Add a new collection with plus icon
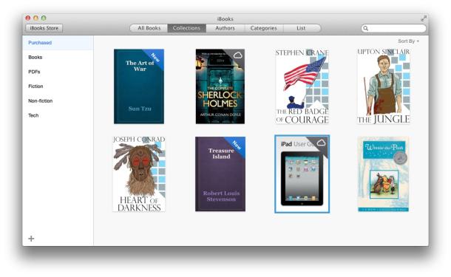This screenshot has height=277, width=451. coord(31,239)
